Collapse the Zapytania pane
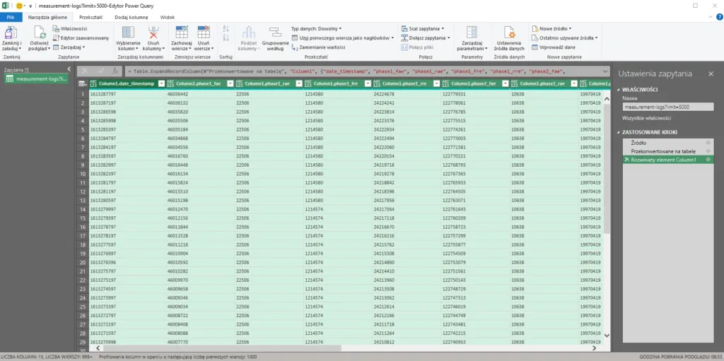The width and height of the screenshot is (724, 361). 69,69
